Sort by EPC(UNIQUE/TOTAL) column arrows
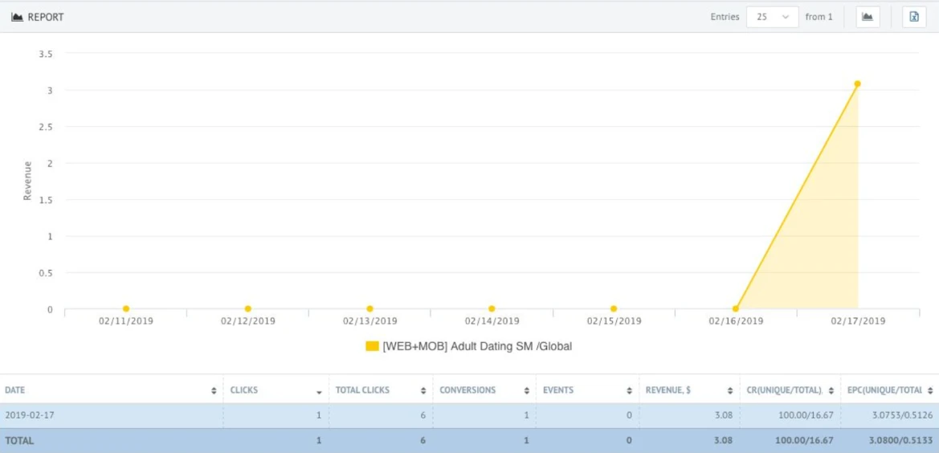939x453 pixels. (x=930, y=391)
